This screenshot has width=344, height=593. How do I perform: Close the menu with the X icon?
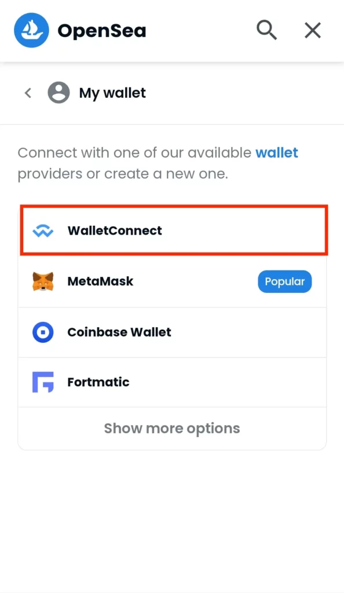(x=313, y=30)
